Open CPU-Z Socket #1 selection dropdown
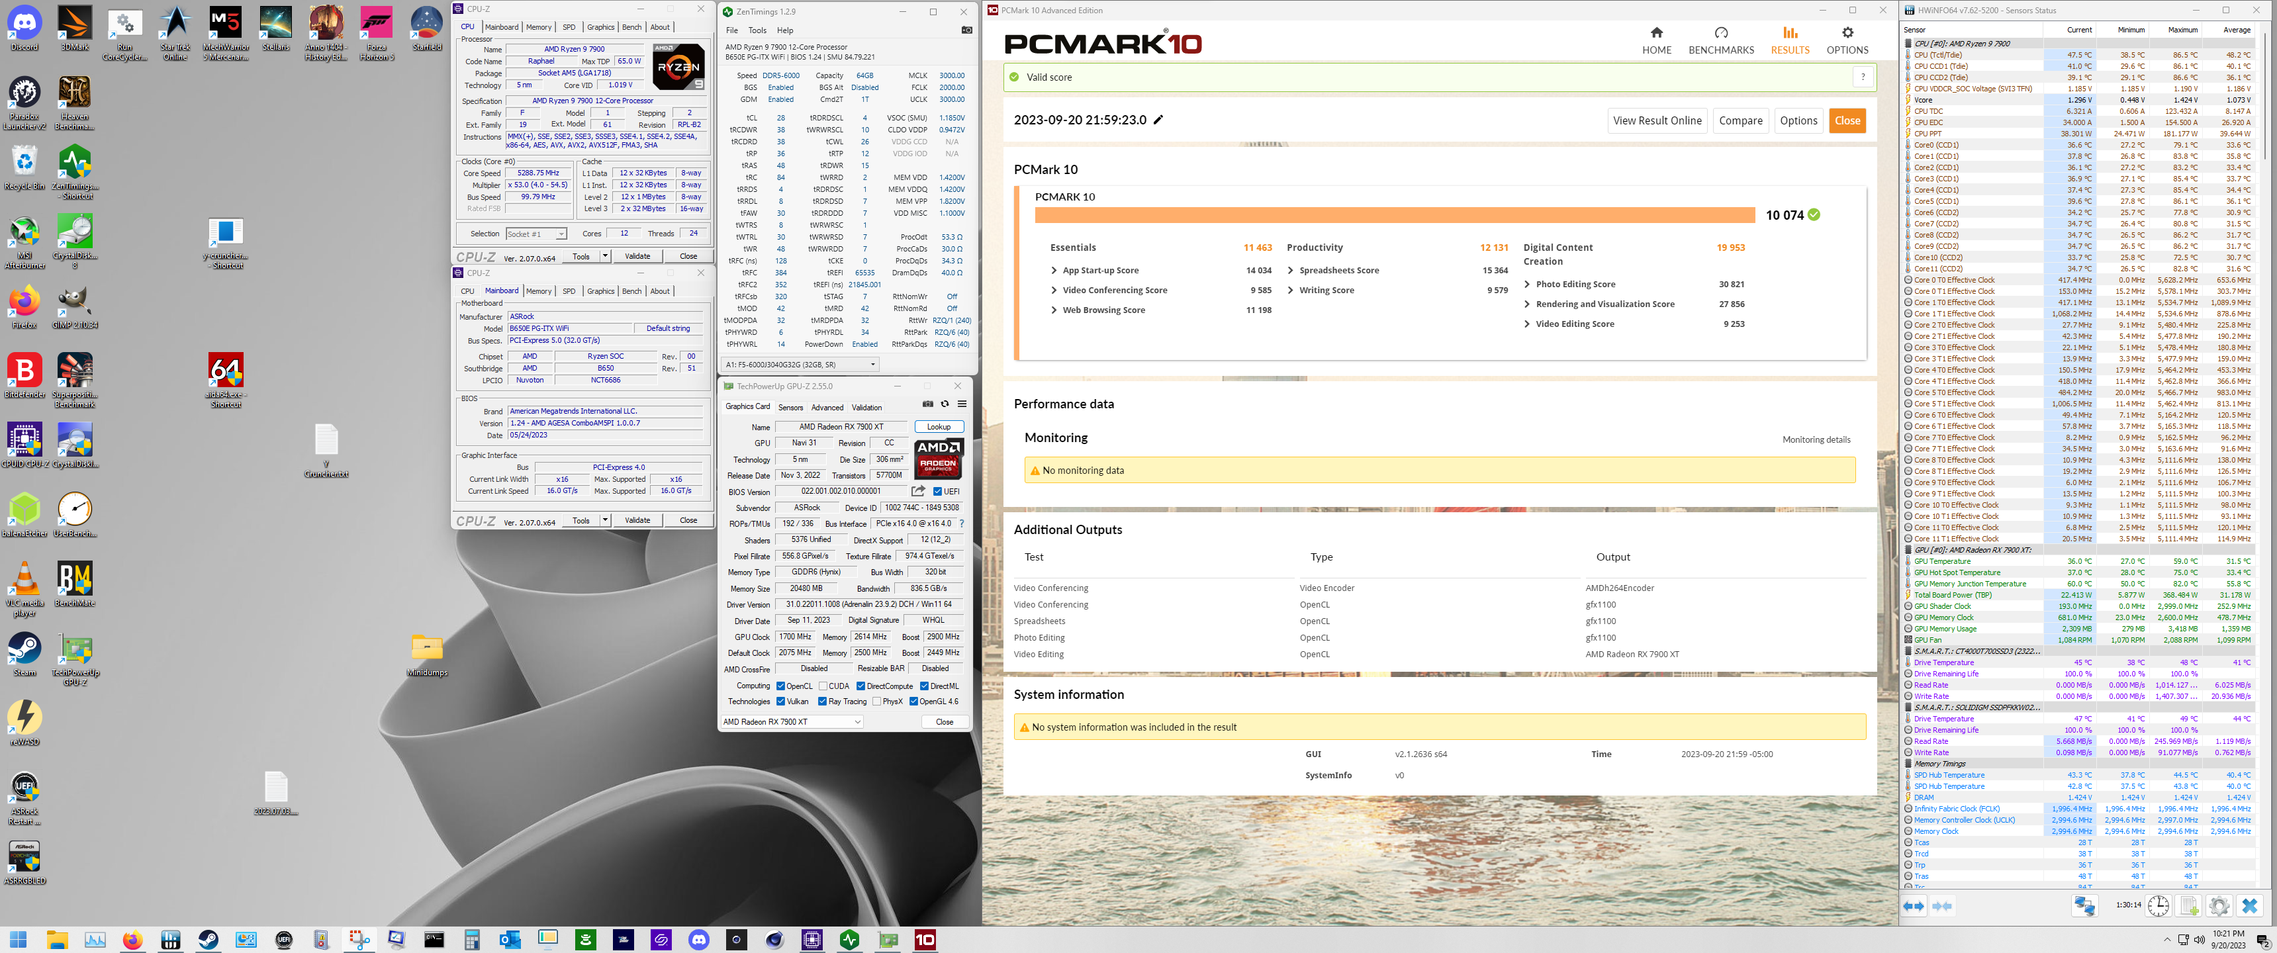This screenshot has width=2277, height=953. [535, 234]
